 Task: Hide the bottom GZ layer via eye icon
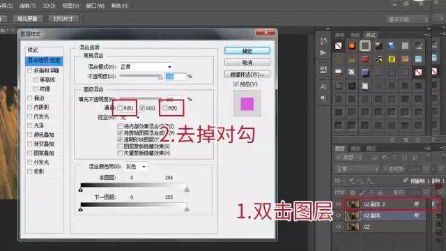(338, 227)
